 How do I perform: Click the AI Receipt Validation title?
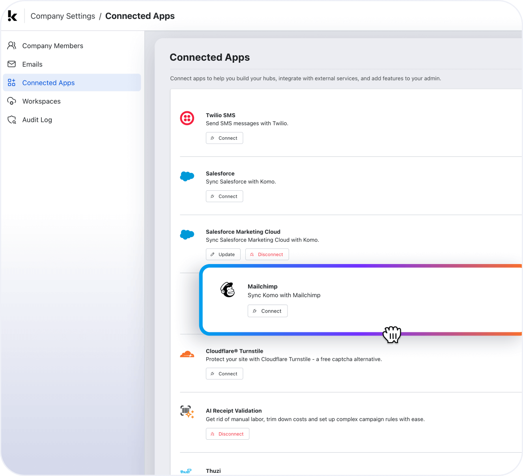point(234,411)
